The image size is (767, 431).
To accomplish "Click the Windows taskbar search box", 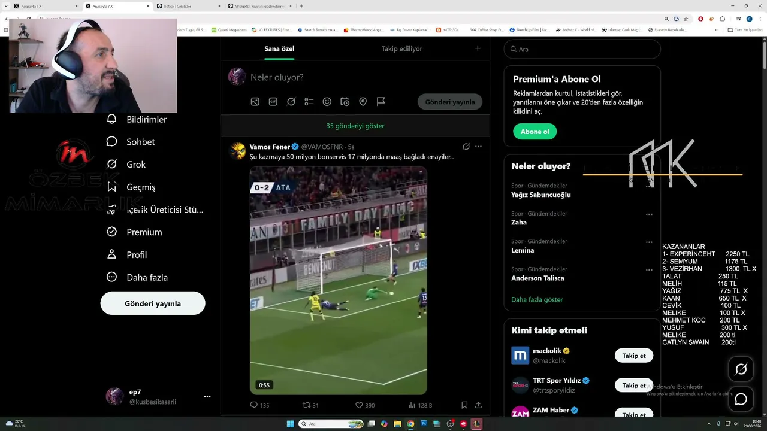I will tap(331, 424).
